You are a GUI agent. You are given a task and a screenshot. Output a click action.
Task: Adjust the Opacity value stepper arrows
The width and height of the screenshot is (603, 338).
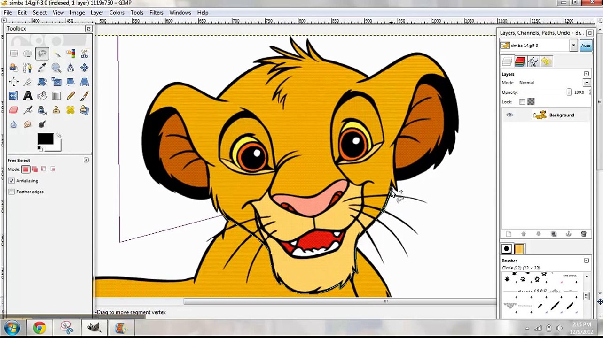tap(590, 92)
